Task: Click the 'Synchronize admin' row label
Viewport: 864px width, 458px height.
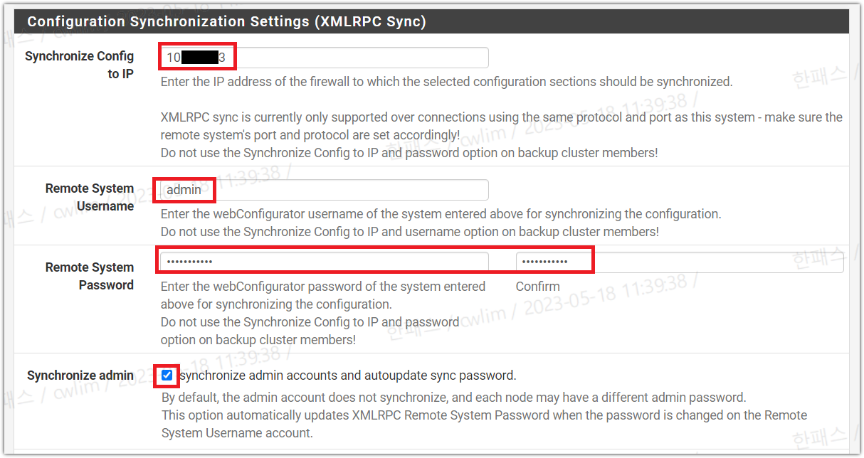Action: coord(80,376)
